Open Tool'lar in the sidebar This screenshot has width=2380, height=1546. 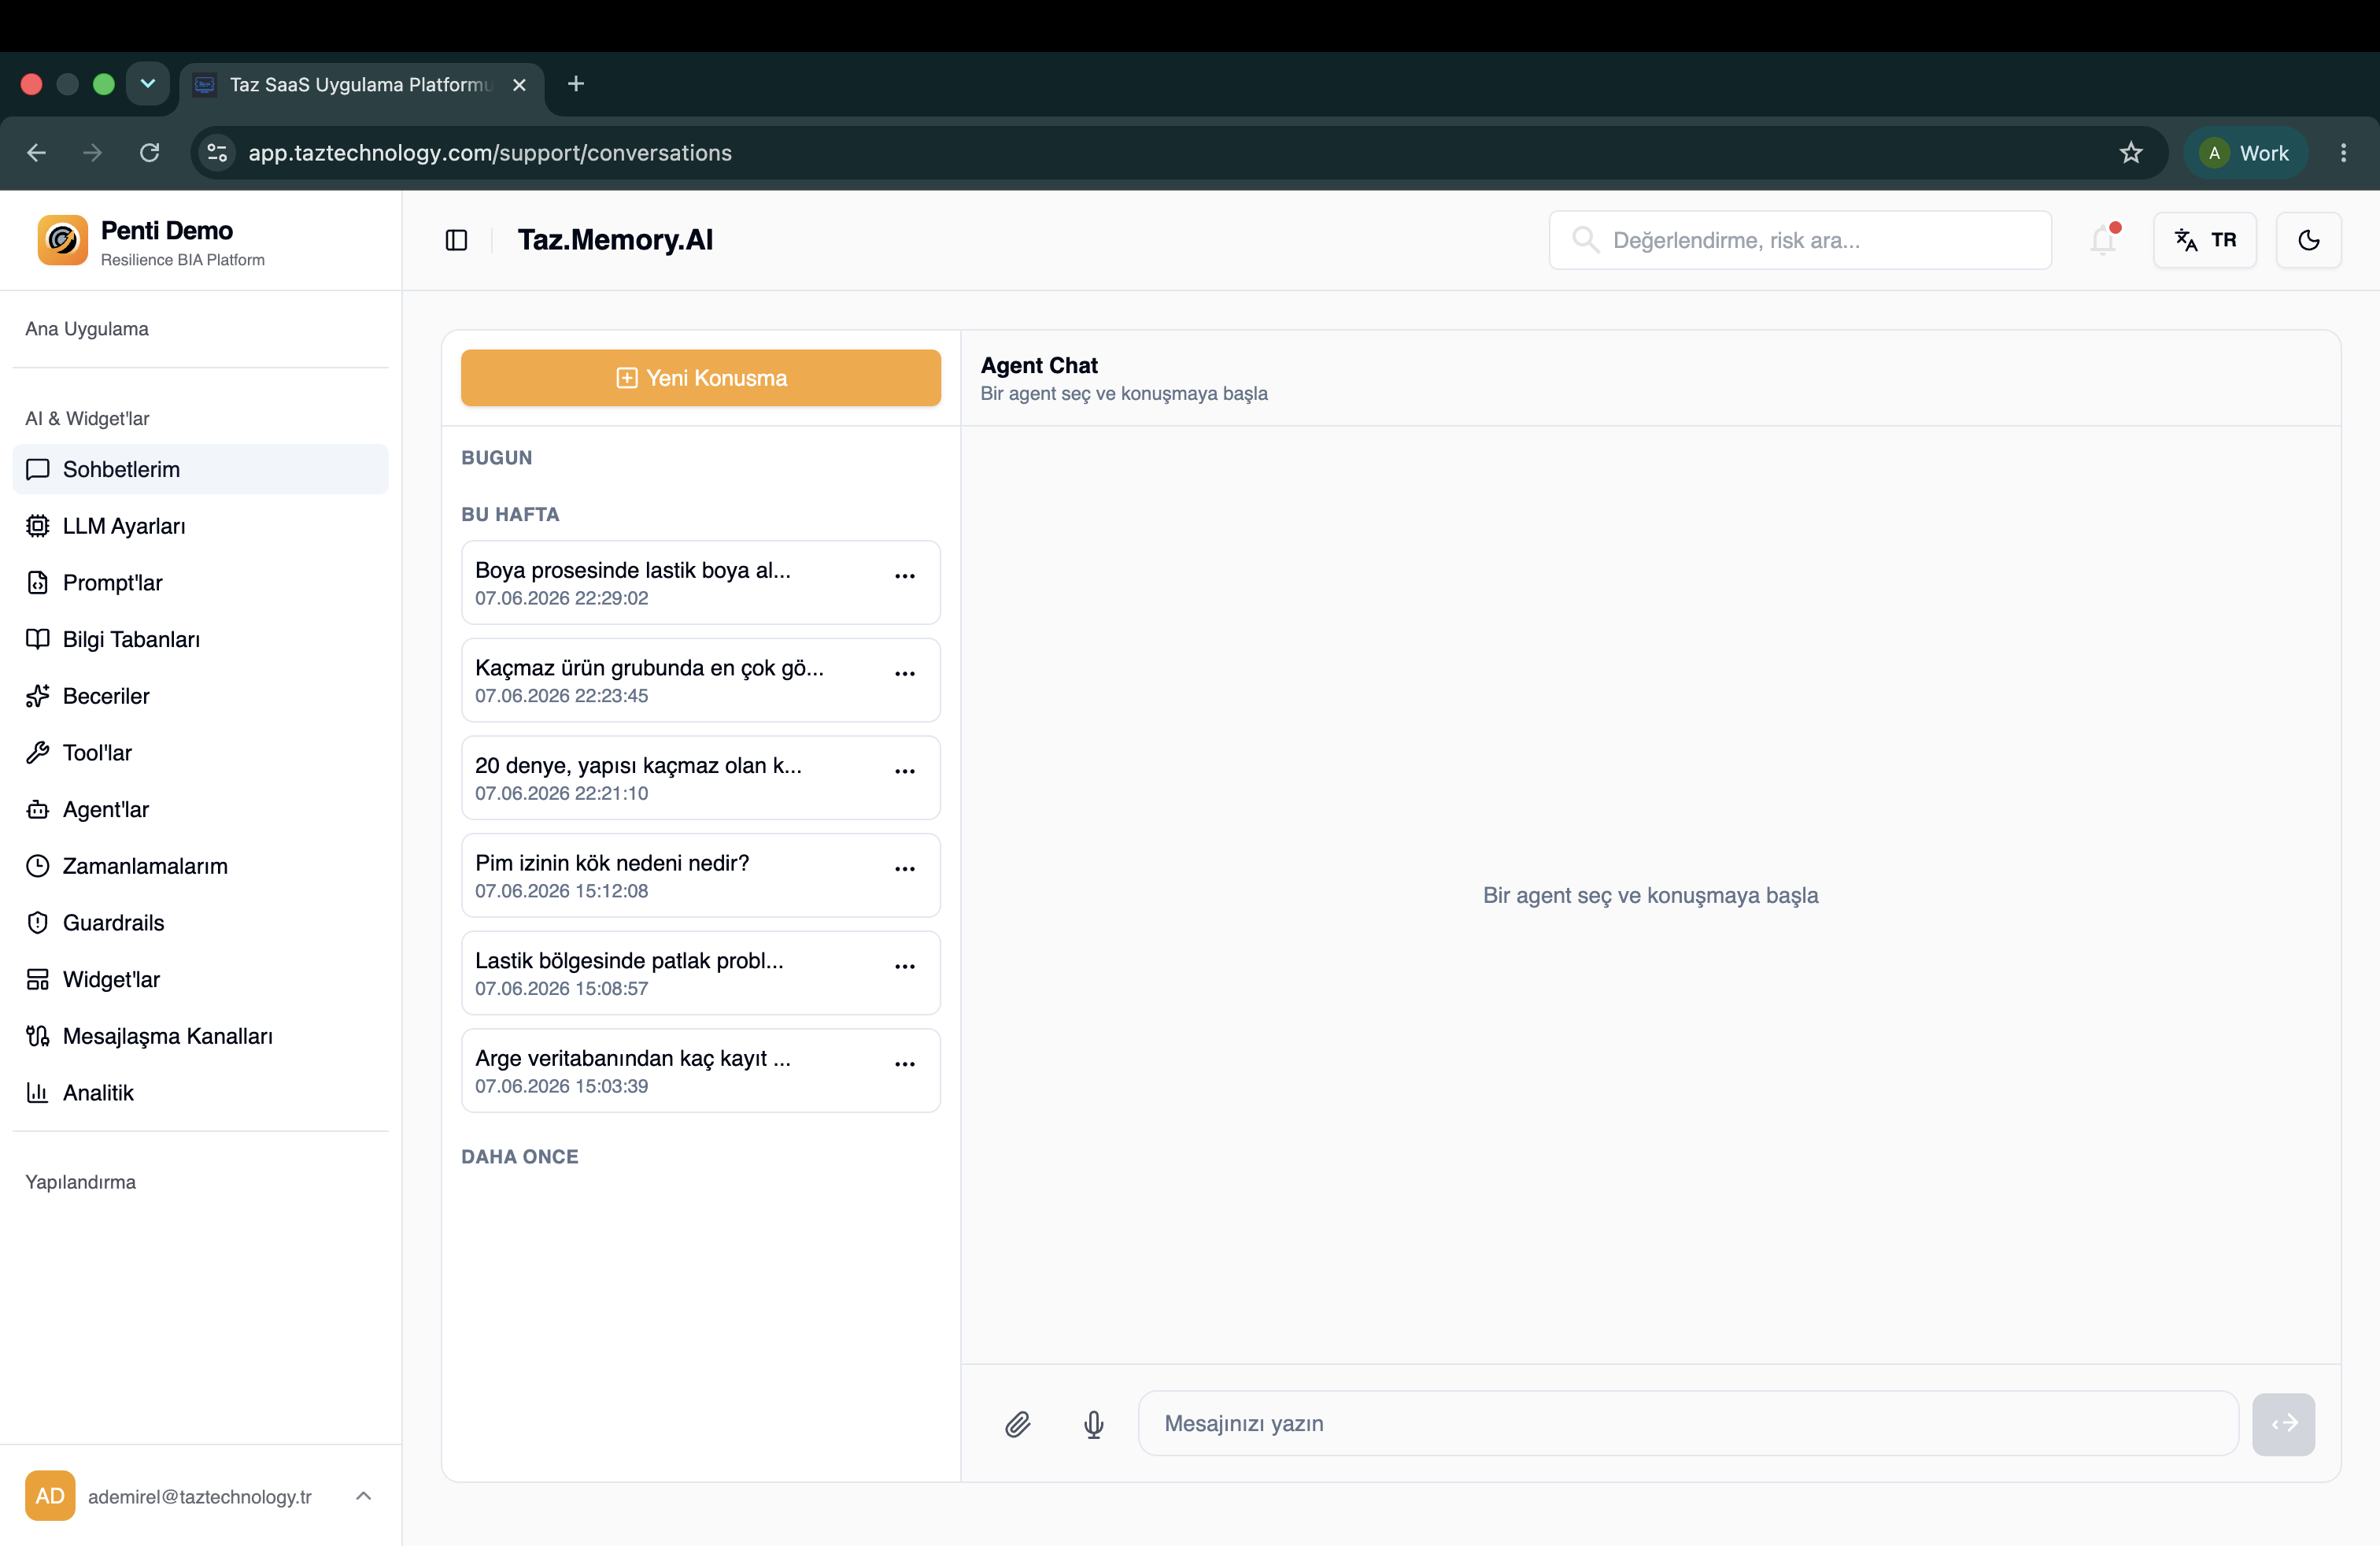pyautogui.click(x=201, y=753)
